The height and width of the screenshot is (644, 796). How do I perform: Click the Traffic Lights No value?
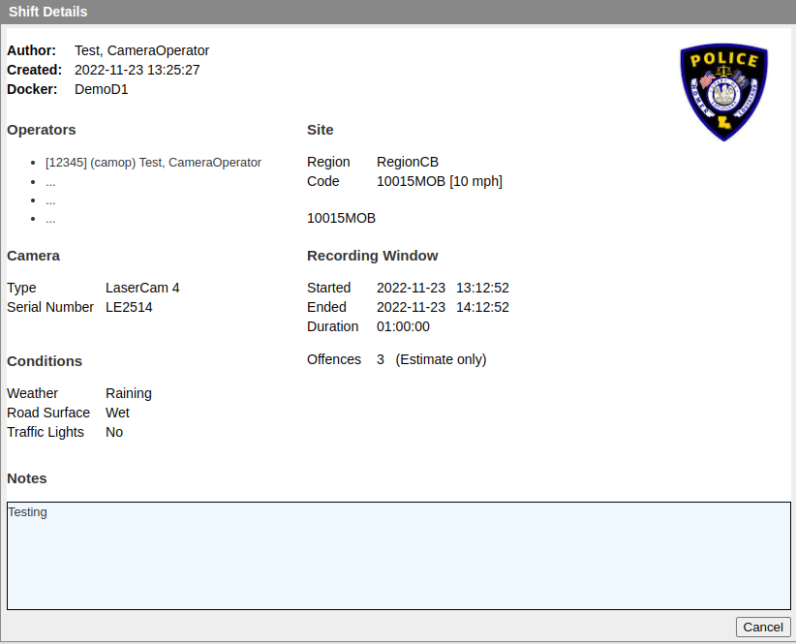[x=114, y=432]
